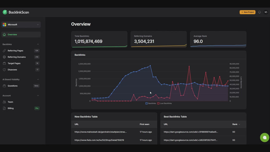Screen dimensions: 270x152
Task: Click the Referring Pages link icon
Action: coord(4,51)
